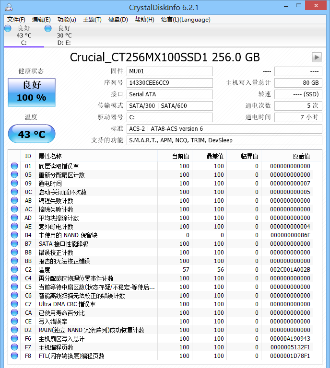Click the power on count field 5 次

298,106
